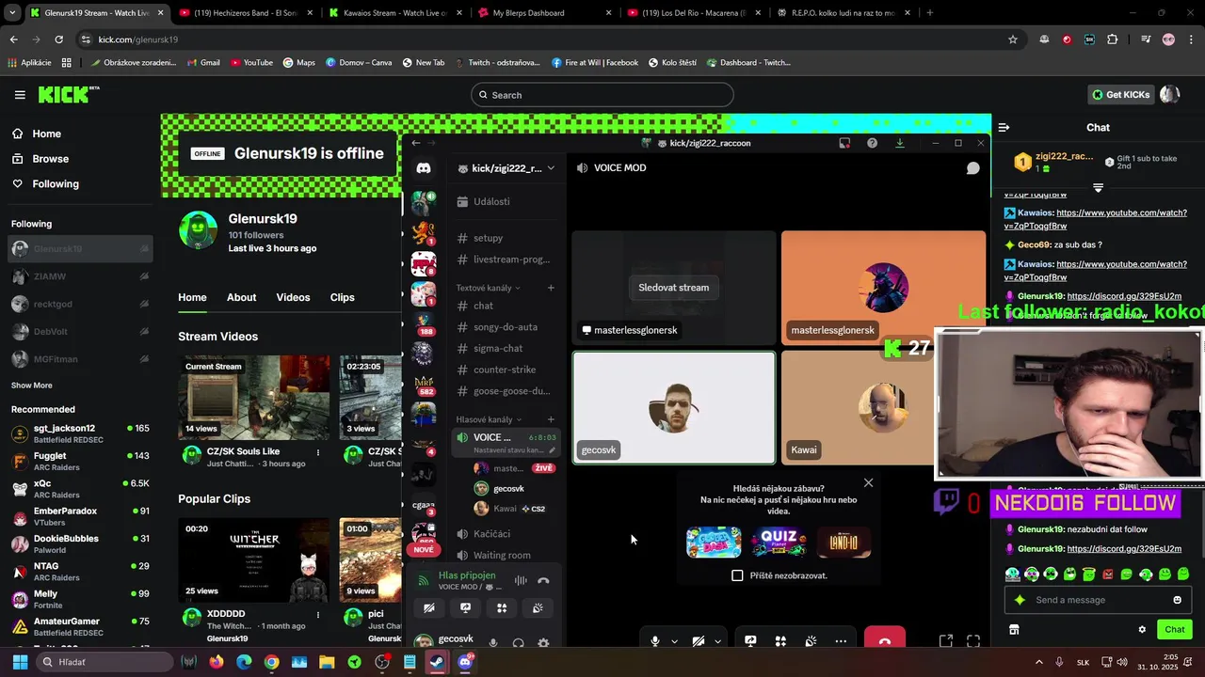Focus Send a message chat field
The height and width of the screenshot is (677, 1205).
[x=1097, y=600]
